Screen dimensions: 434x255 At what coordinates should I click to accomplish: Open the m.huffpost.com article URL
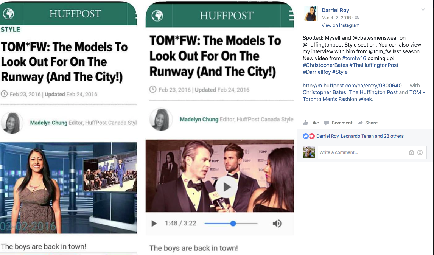pyautogui.click(x=352, y=86)
